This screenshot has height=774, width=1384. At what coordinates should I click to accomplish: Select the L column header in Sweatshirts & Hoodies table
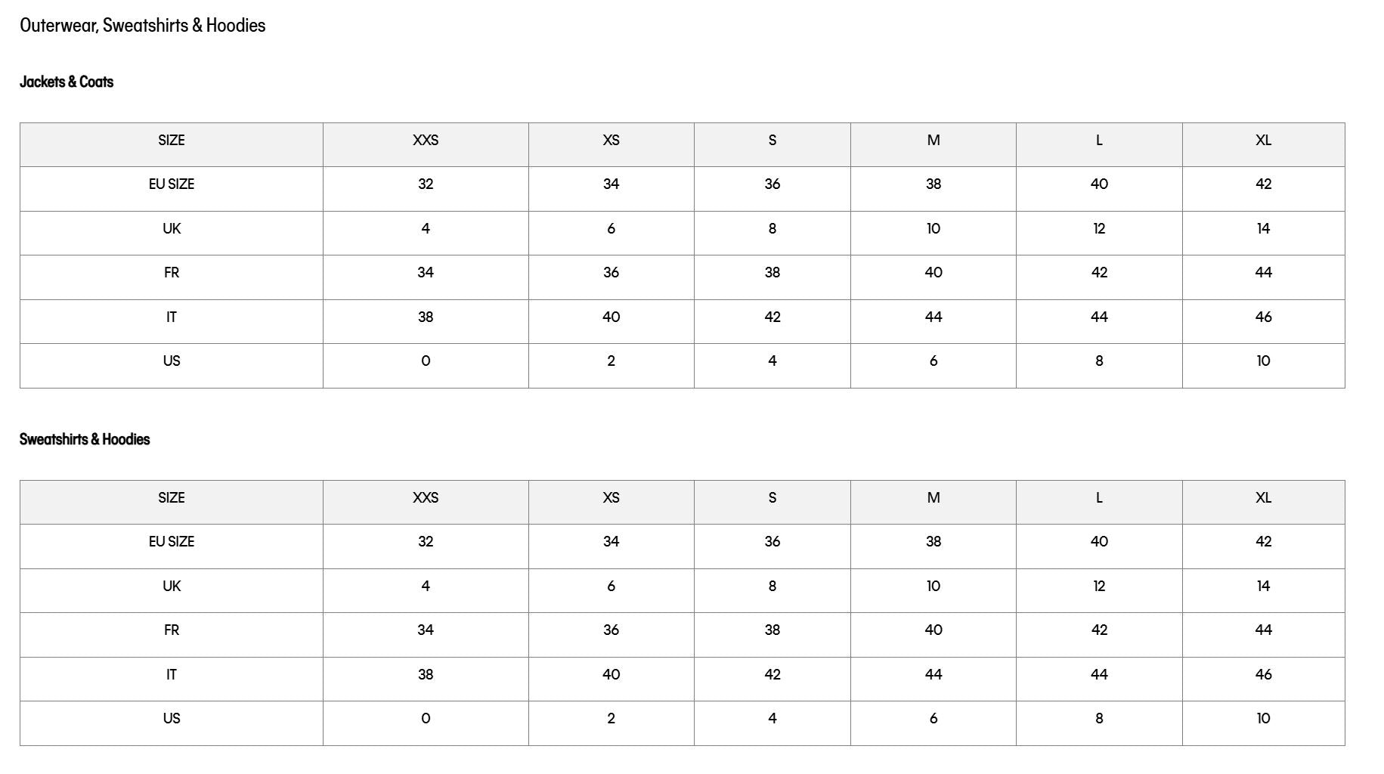pos(1099,498)
